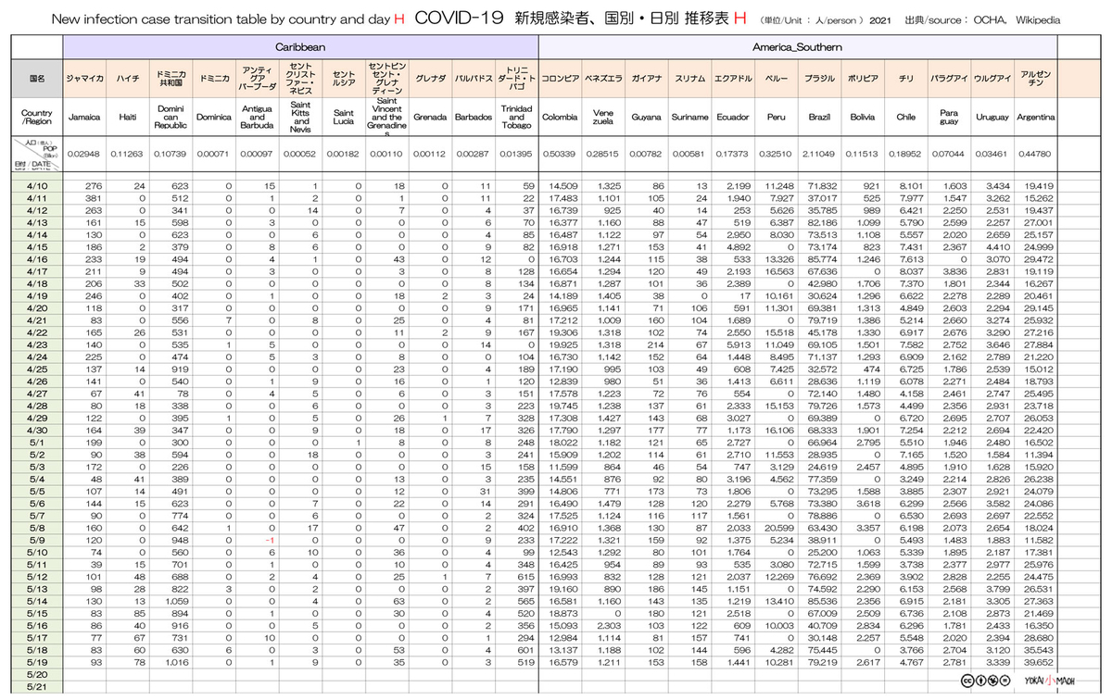The width and height of the screenshot is (1112, 700).
Task: Click the CC no-derivatives equals-sign icon
Action: pos(1004,681)
